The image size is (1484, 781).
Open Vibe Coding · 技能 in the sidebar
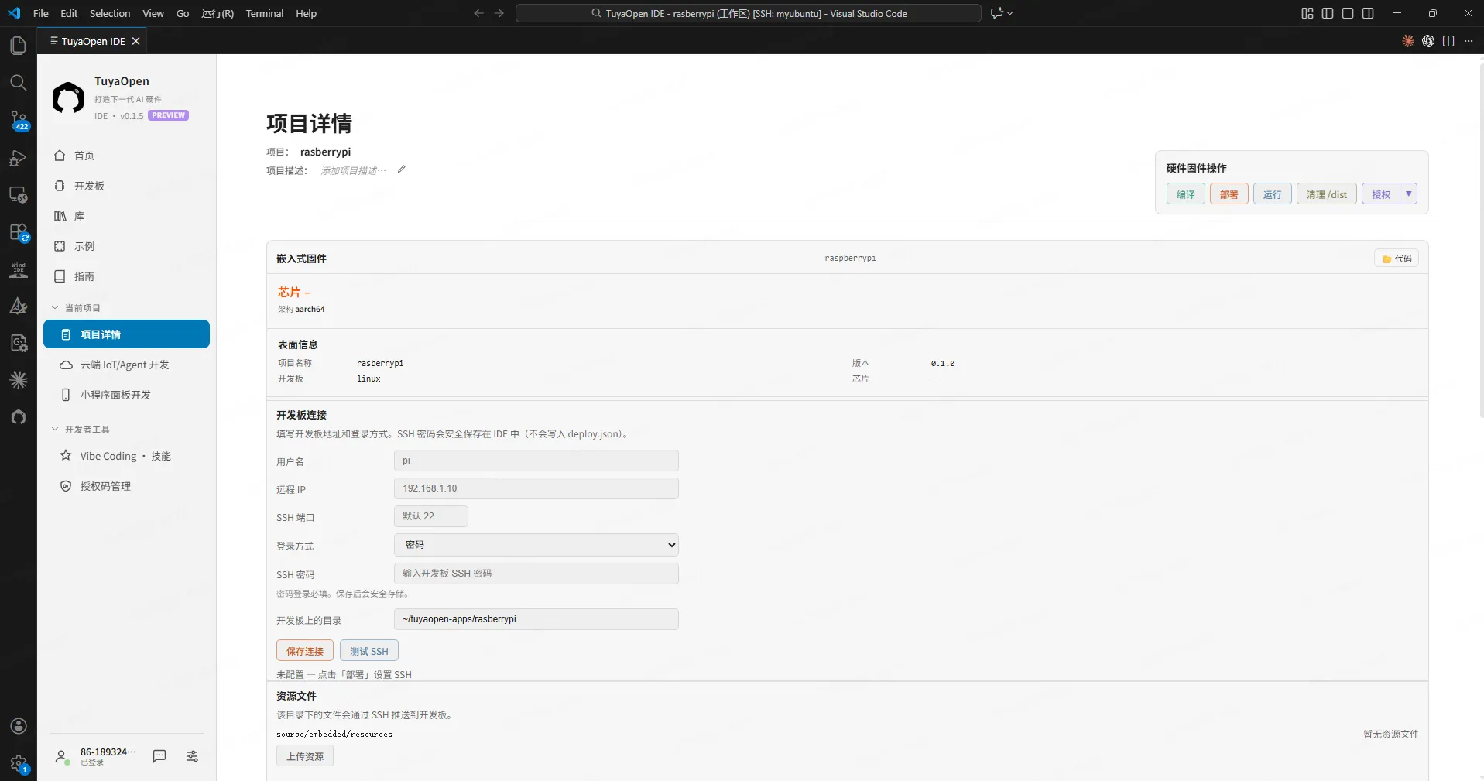(127, 456)
